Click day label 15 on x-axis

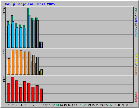coord(65,105)
